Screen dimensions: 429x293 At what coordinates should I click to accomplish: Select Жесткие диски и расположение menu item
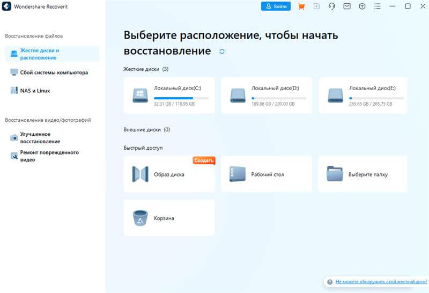tap(52, 54)
